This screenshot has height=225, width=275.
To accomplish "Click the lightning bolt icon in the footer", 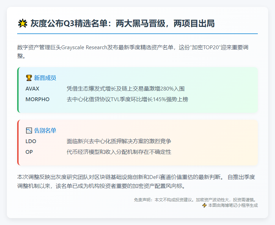I will point(205,205).
